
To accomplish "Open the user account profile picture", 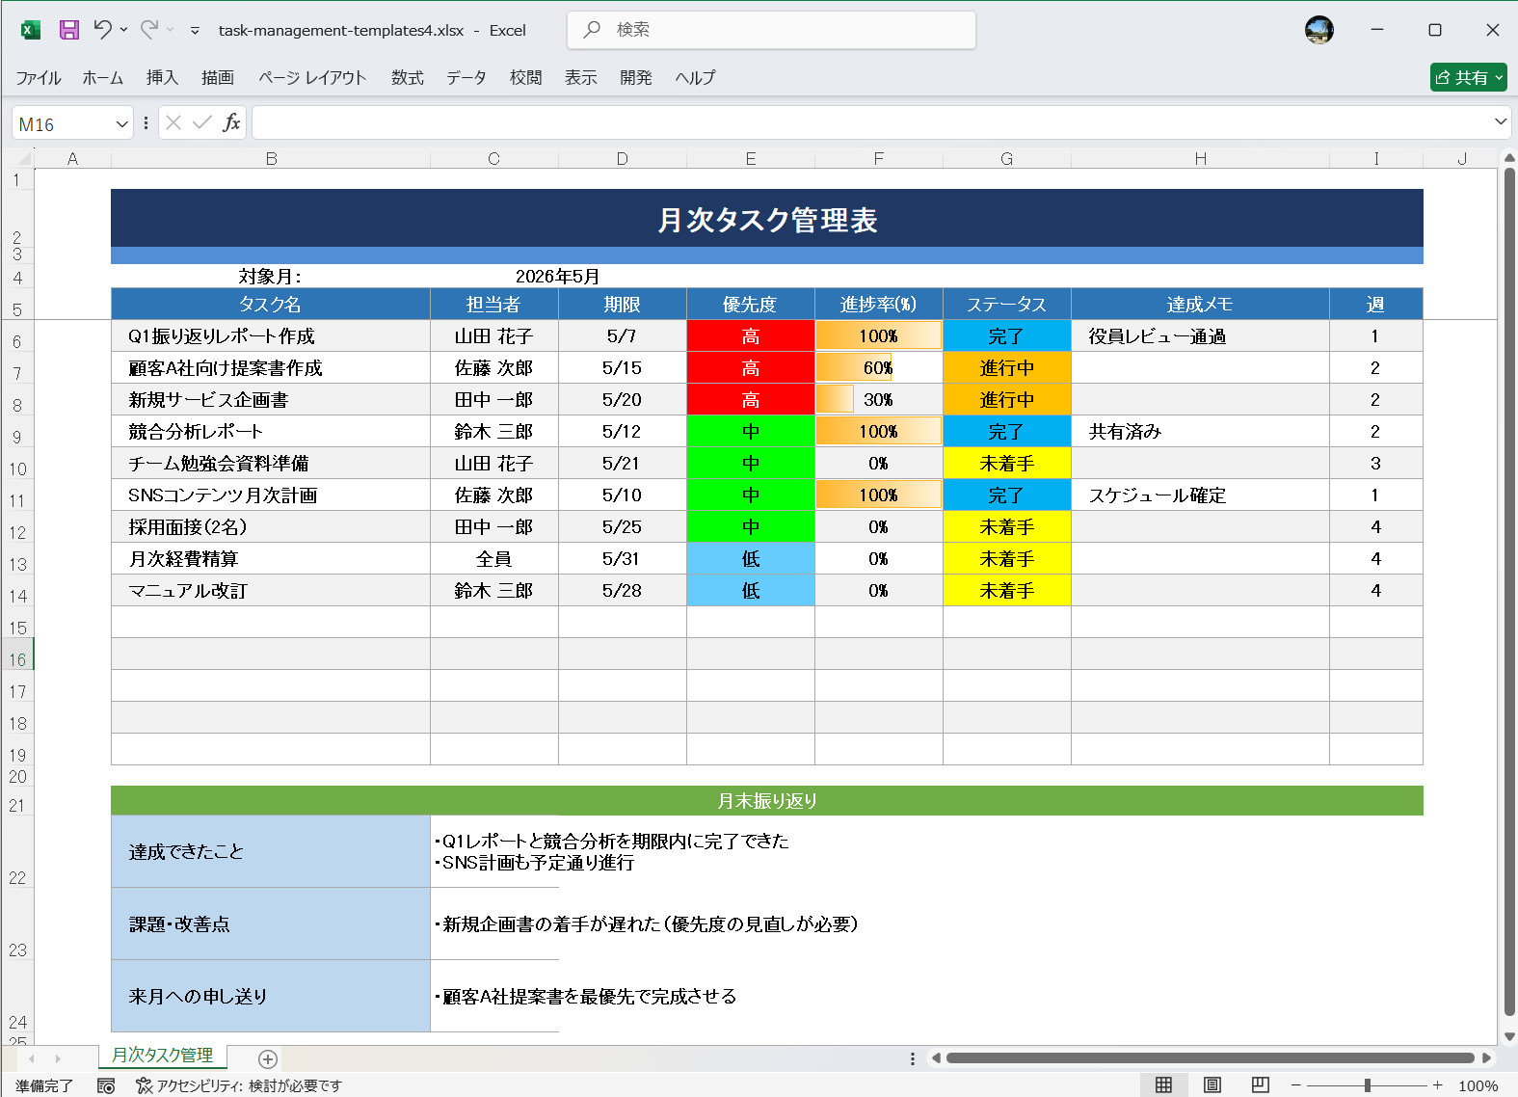I will [1319, 30].
